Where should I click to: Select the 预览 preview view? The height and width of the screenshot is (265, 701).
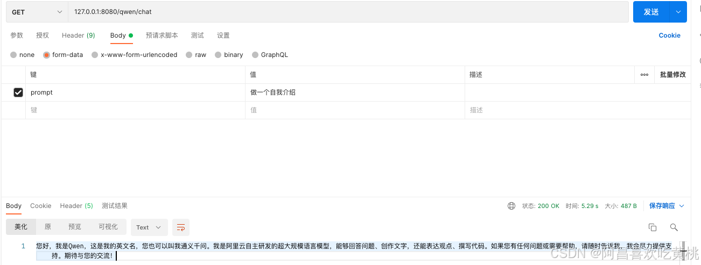coord(75,227)
